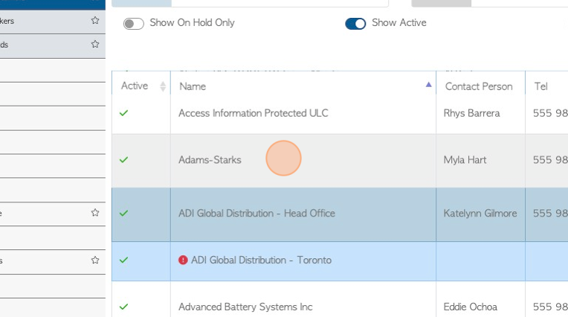The width and height of the screenshot is (568, 317).
Task: Click the phone number in Eddie Ochoa's row
Action: pyautogui.click(x=550, y=307)
